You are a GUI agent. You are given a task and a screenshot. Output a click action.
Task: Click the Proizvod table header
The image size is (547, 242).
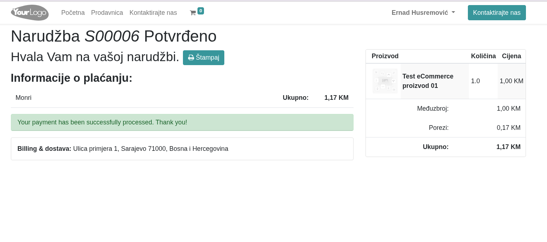pos(385,56)
